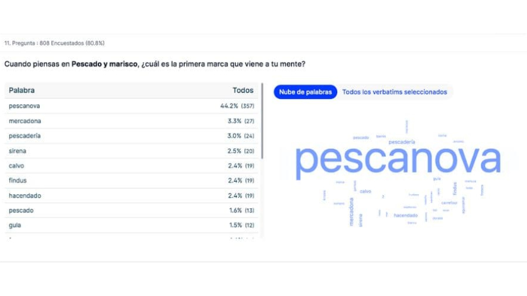Sort by the "Todos" column header
Viewport: 527px width, 296px height.
pos(242,91)
